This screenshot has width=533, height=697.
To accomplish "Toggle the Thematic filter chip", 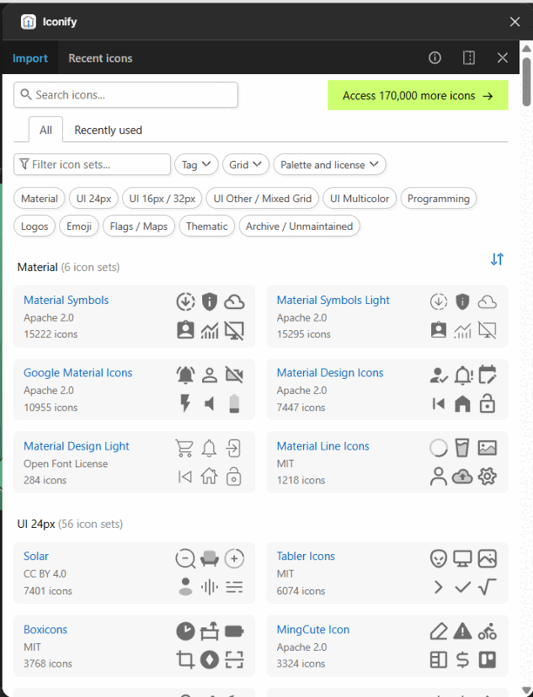I will [207, 227].
